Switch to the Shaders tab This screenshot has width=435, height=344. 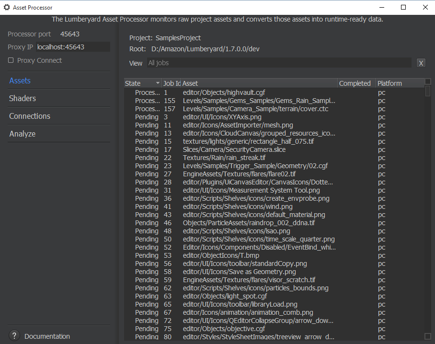tap(23, 98)
